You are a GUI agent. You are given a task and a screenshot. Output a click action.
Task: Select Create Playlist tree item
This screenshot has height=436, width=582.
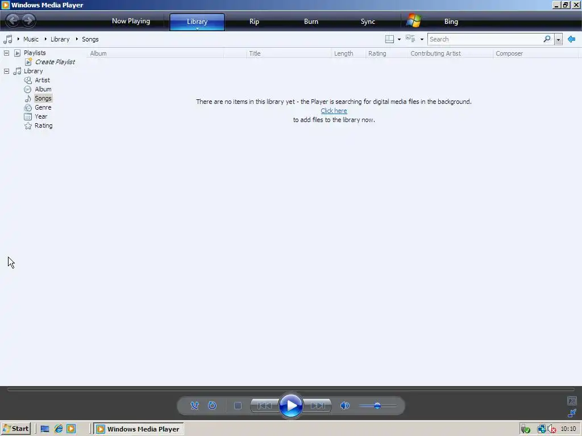pyautogui.click(x=55, y=62)
